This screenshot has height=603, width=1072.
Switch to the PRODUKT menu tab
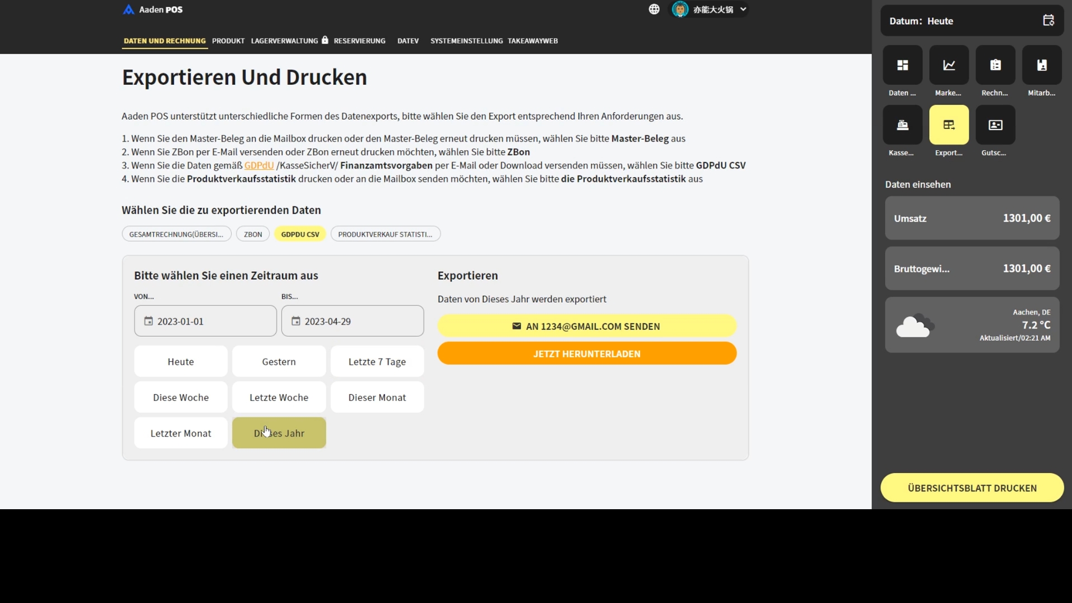pyautogui.click(x=228, y=41)
